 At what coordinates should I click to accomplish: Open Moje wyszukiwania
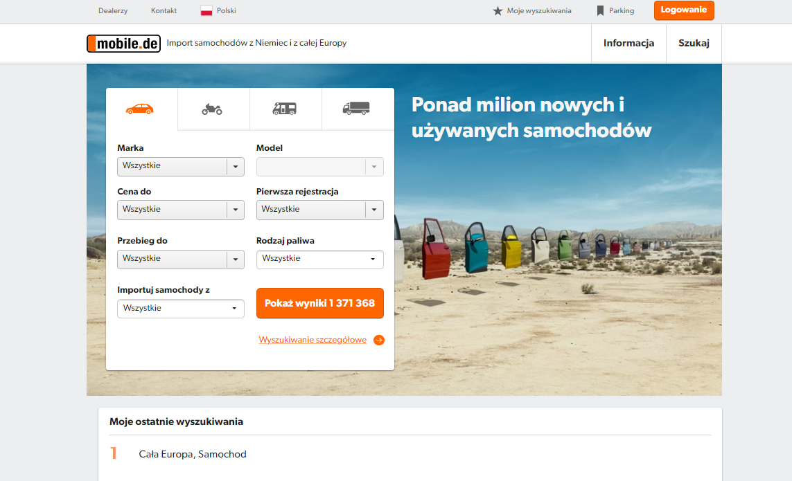pos(539,10)
